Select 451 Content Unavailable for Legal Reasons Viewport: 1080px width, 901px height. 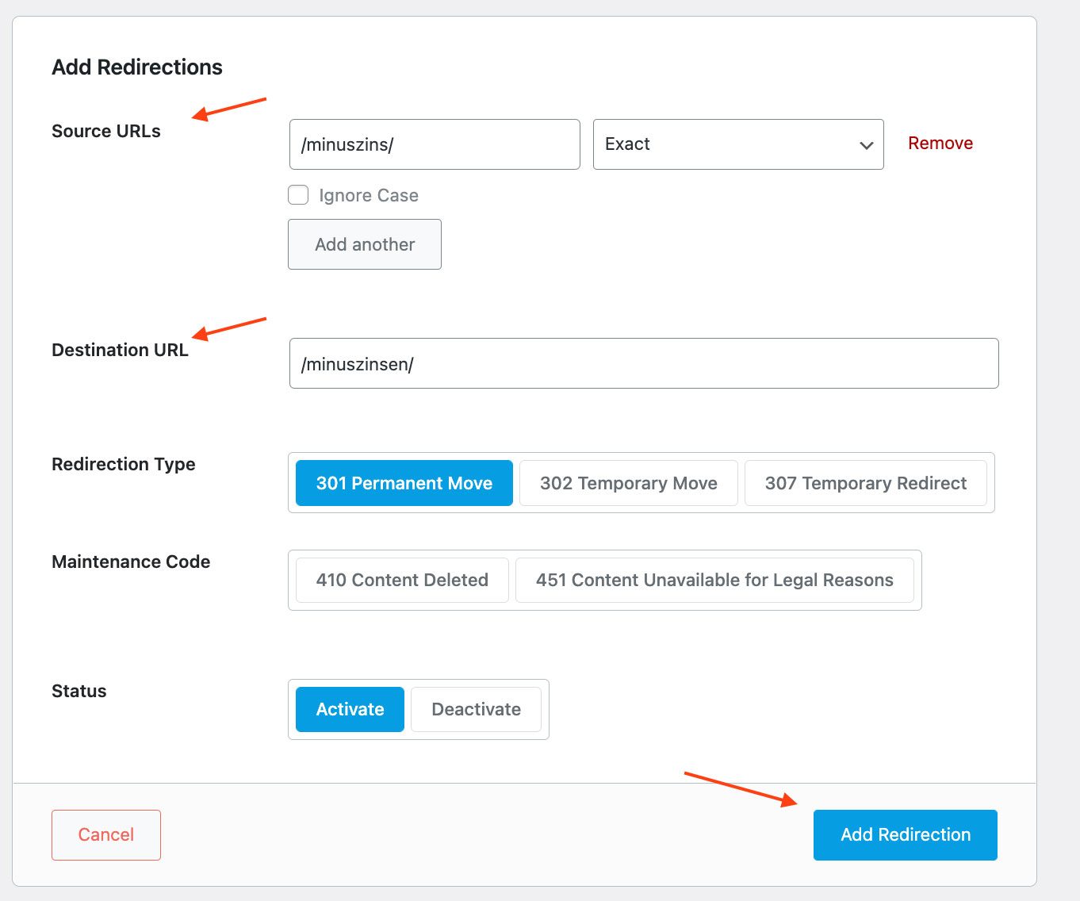click(714, 580)
